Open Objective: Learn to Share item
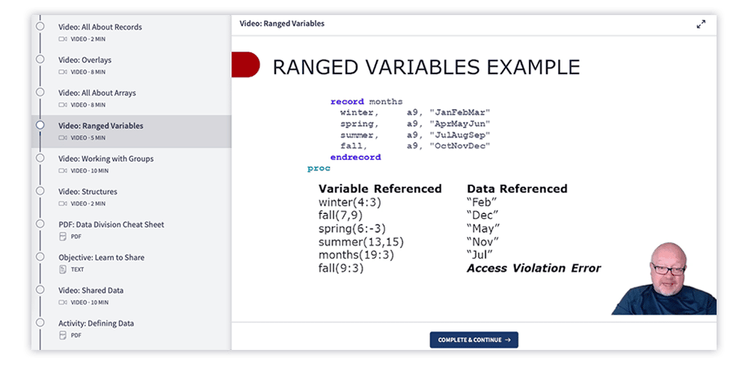The height and width of the screenshot is (365, 748). click(x=101, y=257)
